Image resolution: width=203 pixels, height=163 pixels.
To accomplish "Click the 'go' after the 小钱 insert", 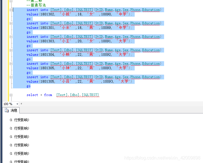I will click(x=29, y=19).
